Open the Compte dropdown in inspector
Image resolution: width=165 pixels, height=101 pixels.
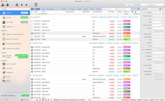pyautogui.click(x=158, y=13)
